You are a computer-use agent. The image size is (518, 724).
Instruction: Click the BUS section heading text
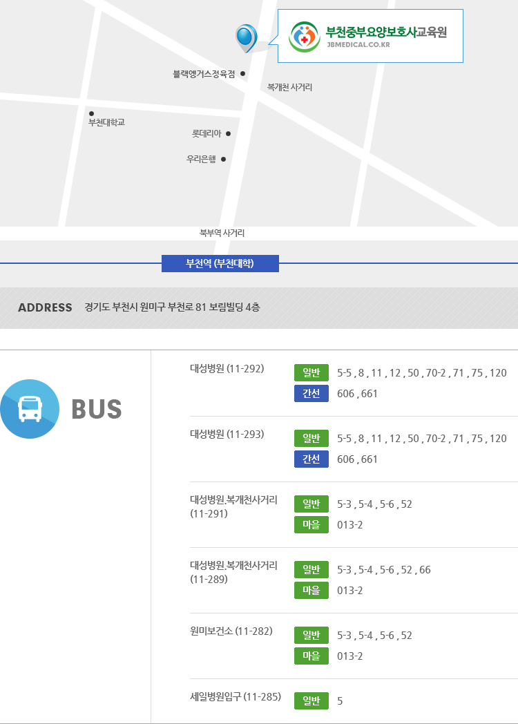pyautogui.click(x=97, y=409)
